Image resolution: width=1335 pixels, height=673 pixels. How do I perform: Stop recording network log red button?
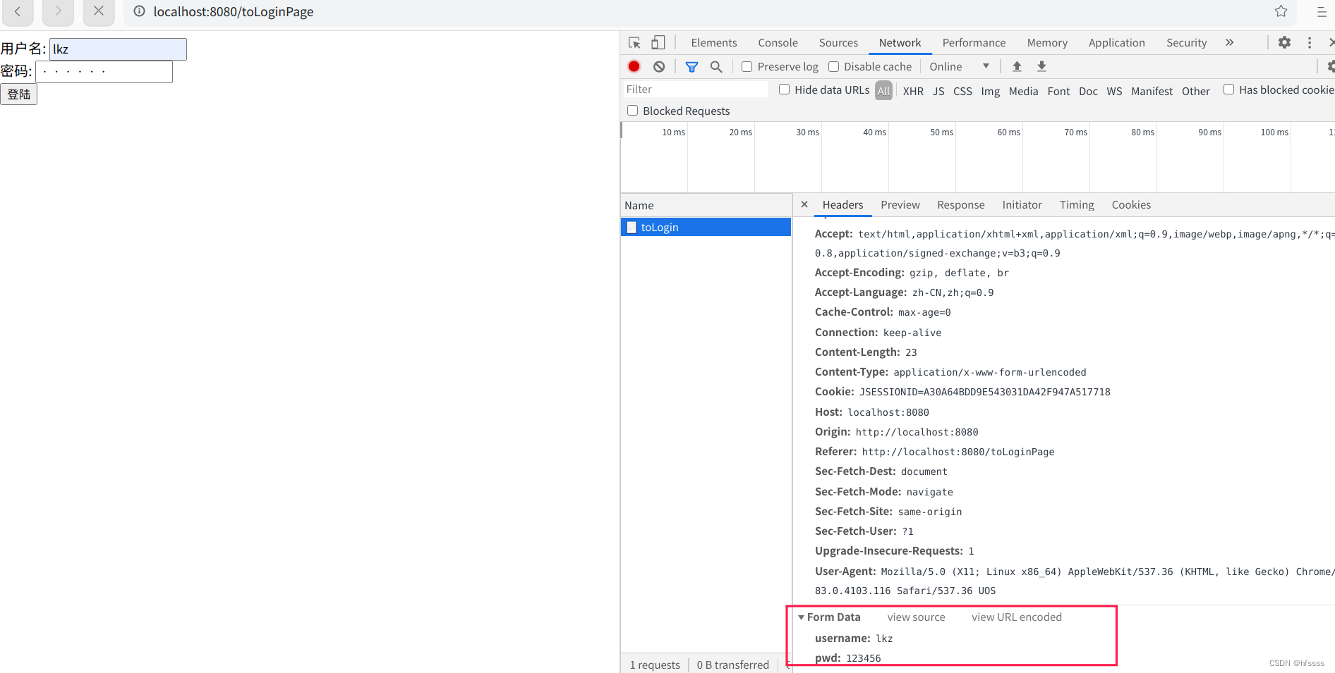634,66
